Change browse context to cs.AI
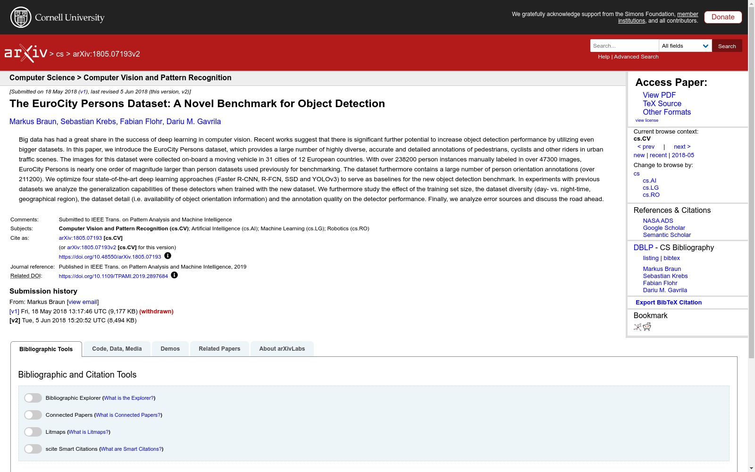Image resolution: width=755 pixels, height=472 pixels. pyautogui.click(x=649, y=181)
